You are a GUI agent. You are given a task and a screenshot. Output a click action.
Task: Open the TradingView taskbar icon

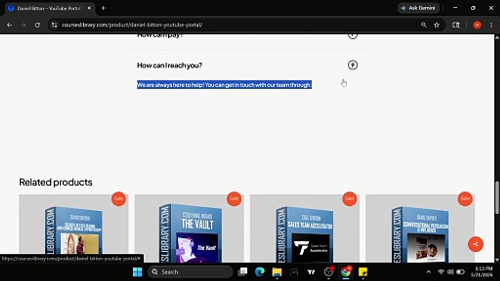[x=311, y=272]
